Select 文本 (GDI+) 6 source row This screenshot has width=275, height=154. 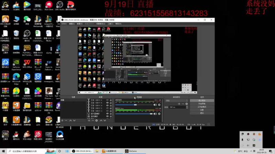tap(100, 100)
